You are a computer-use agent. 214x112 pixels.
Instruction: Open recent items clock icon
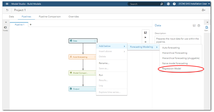pos(168,4)
